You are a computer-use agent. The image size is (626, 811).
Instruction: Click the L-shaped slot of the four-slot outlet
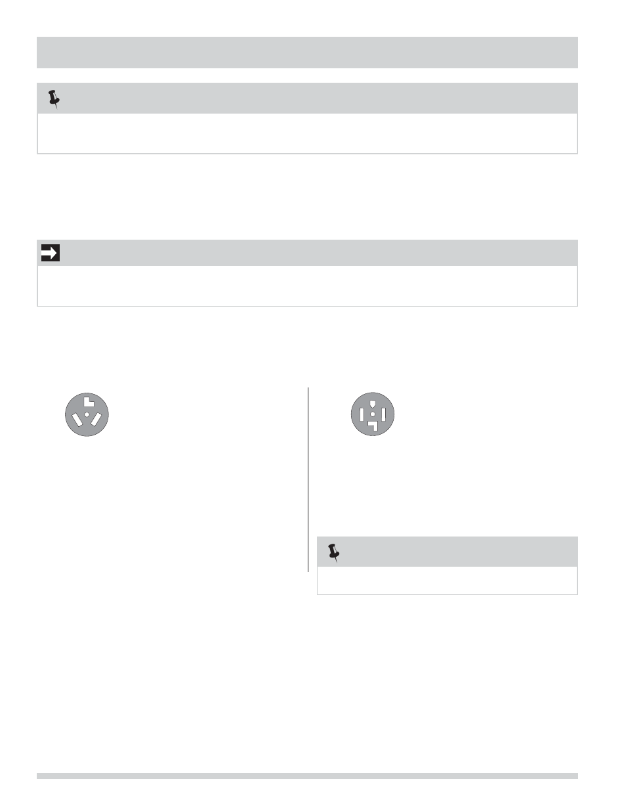(x=373, y=427)
